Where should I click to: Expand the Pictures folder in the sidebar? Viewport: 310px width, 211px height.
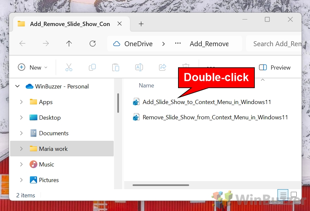tap(21, 180)
